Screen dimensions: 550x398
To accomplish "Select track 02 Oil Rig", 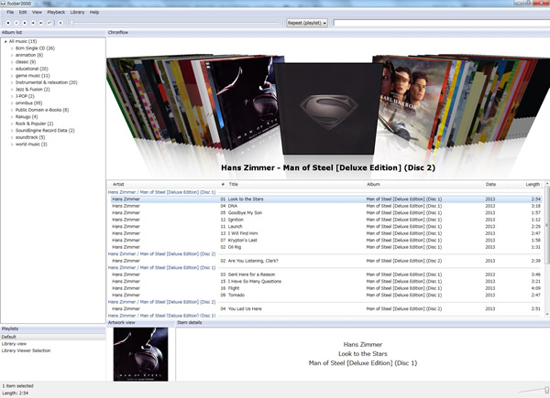I will [326, 247].
